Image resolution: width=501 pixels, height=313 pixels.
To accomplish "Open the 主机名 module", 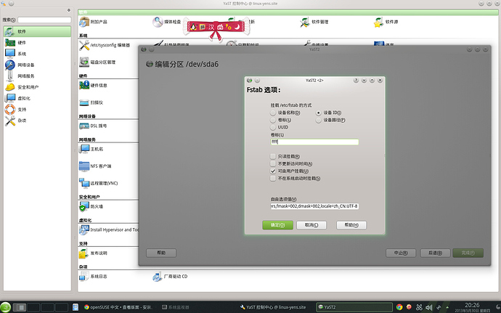I will pyautogui.click(x=91, y=149).
